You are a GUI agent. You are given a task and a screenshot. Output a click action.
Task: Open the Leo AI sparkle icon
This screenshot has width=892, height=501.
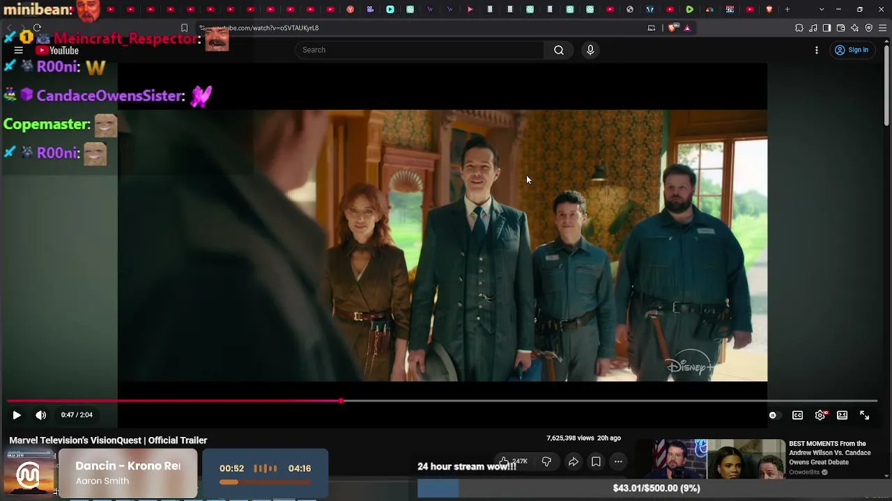click(x=855, y=28)
